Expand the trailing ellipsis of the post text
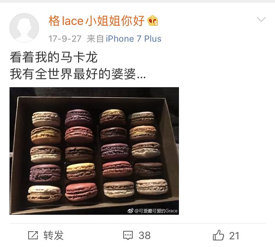This screenshot has width=275, height=247. click(x=142, y=77)
